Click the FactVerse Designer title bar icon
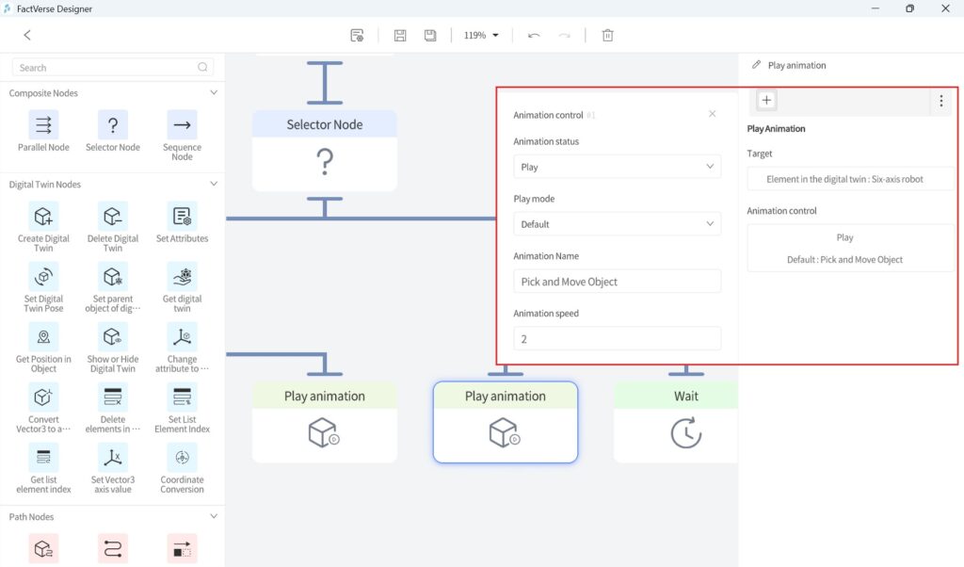This screenshot has height=567, width=964. [x=8, y=8]
